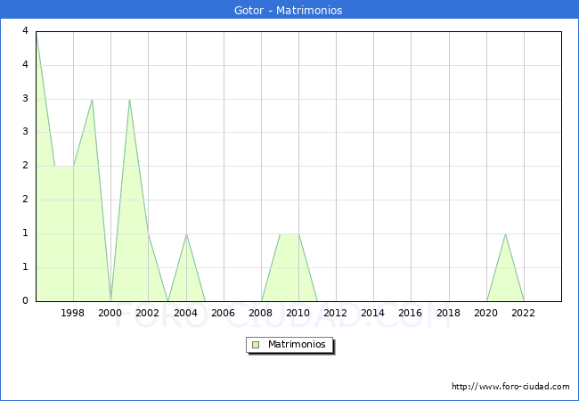Click the 2021 peak data point
The width and height of the screenshot is (579, 401).
pos(505,234)
